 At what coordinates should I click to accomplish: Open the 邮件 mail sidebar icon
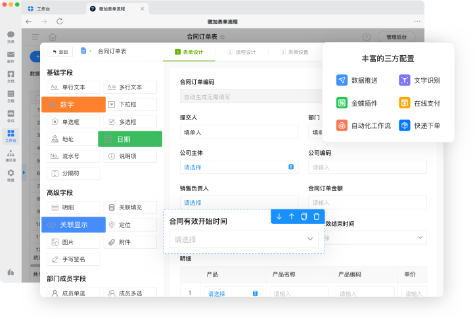click(11, 57)
